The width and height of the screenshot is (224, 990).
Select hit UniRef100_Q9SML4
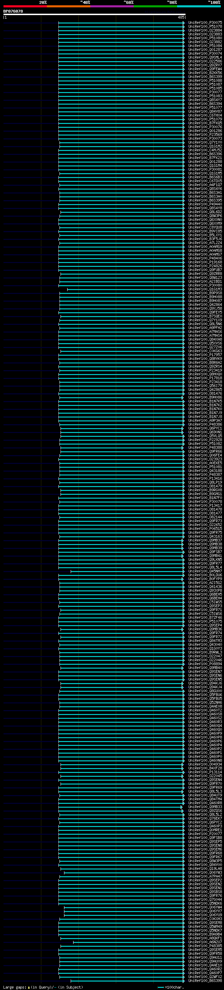(x=205, y=57)
